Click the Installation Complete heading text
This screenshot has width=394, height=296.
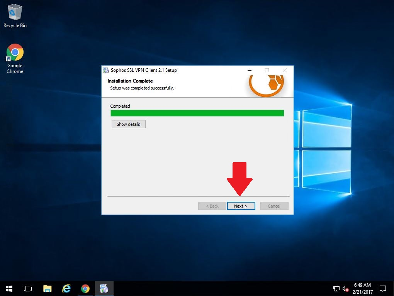130,81
